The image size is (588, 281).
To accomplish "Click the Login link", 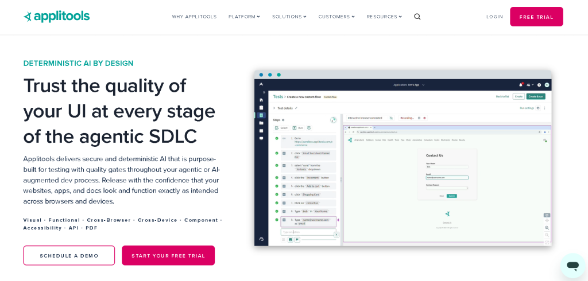I will (x=494, y=17).
